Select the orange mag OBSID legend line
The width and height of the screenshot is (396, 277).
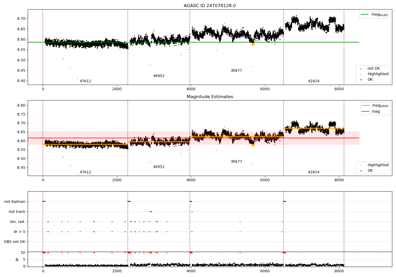coord(366,106)
